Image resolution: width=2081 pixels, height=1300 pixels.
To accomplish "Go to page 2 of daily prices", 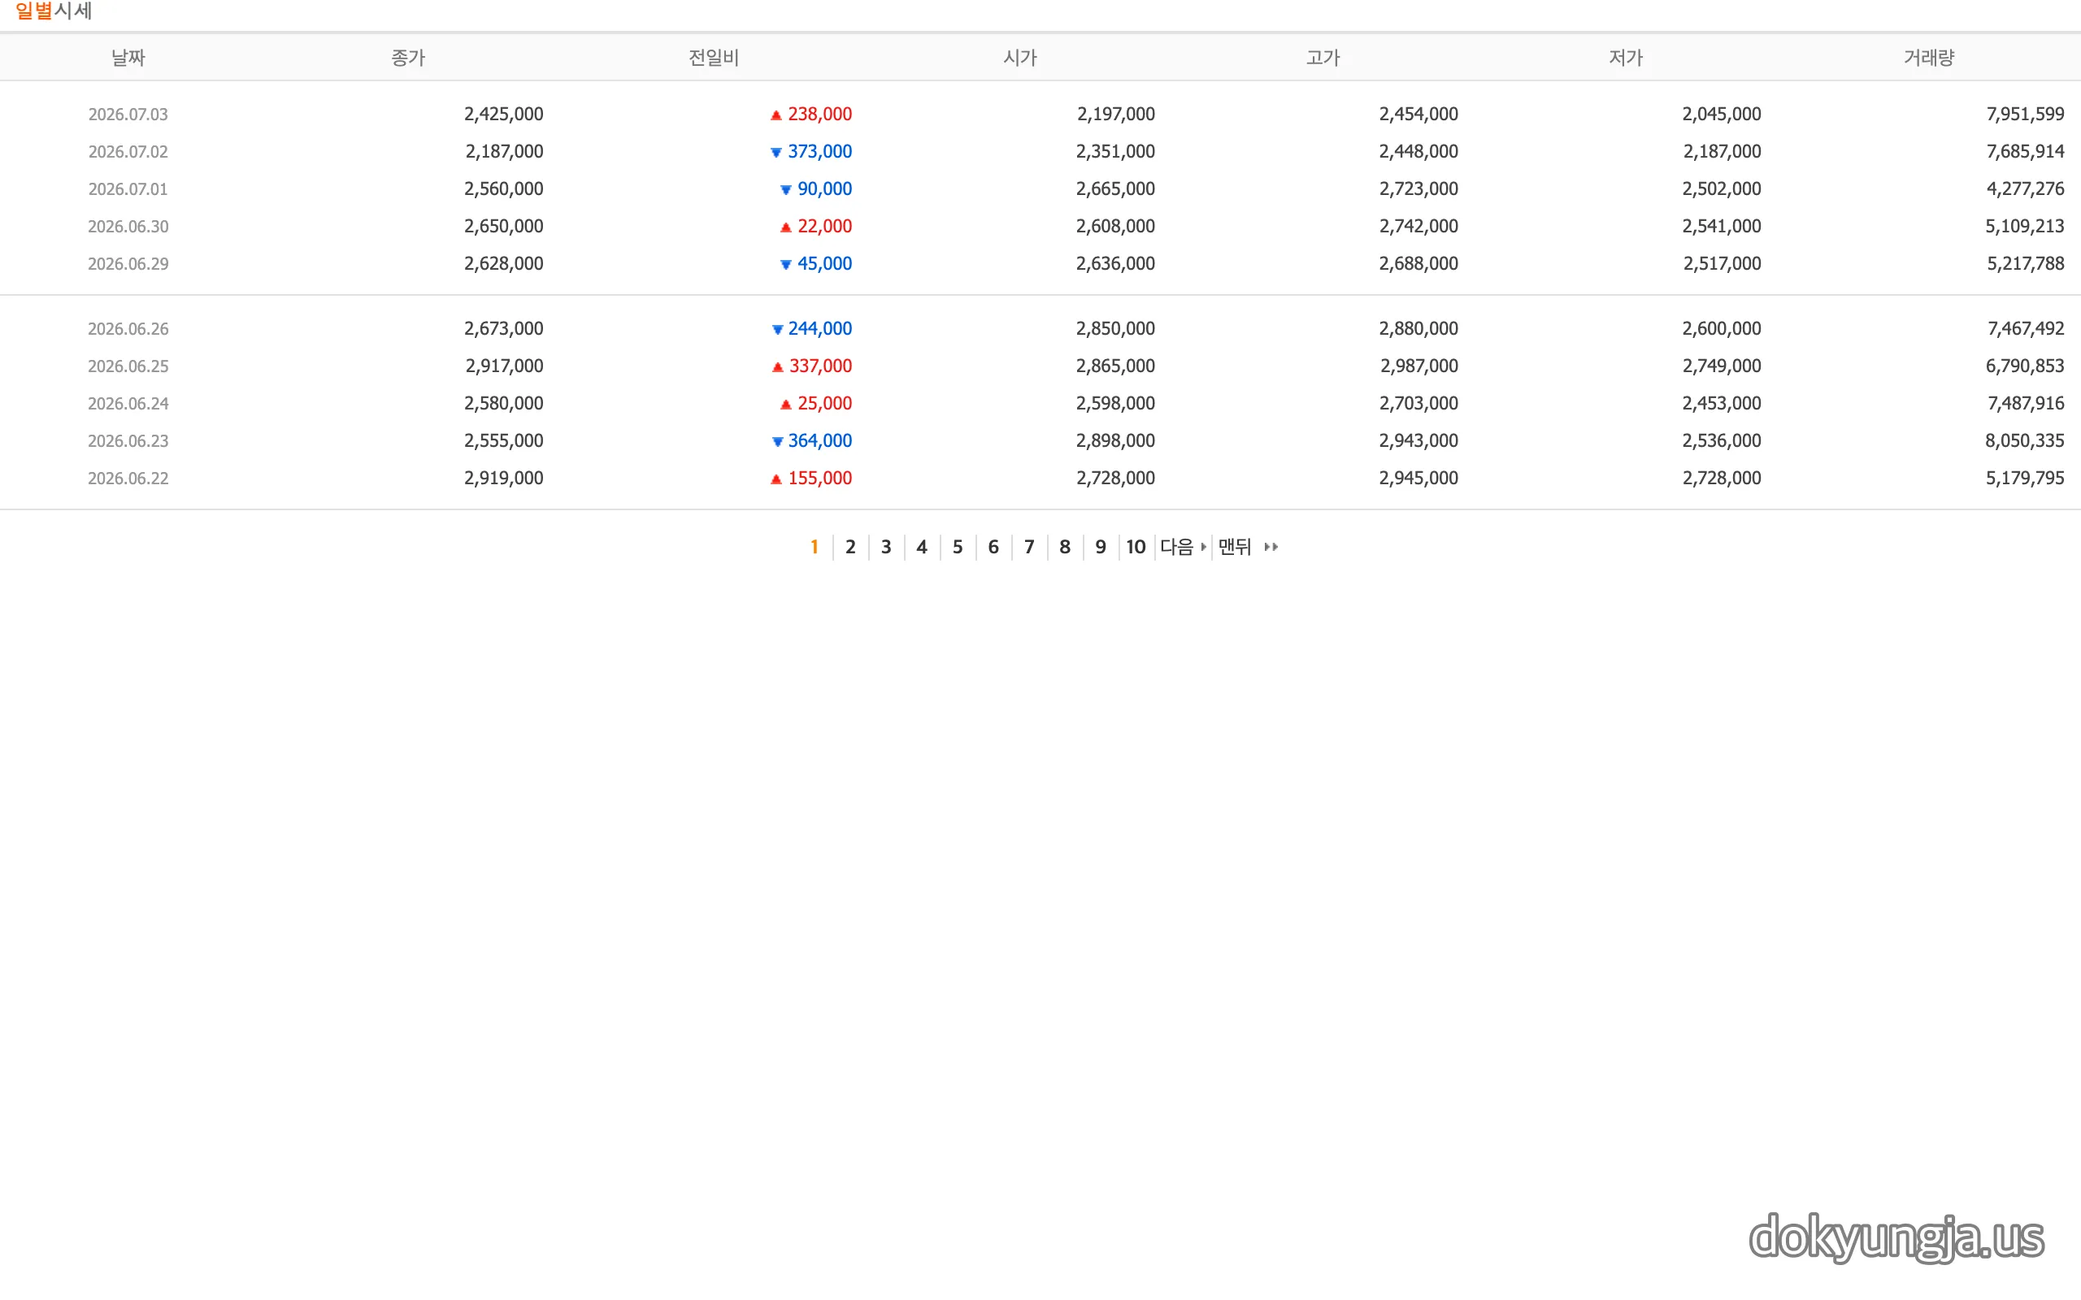I will [849, 547].
